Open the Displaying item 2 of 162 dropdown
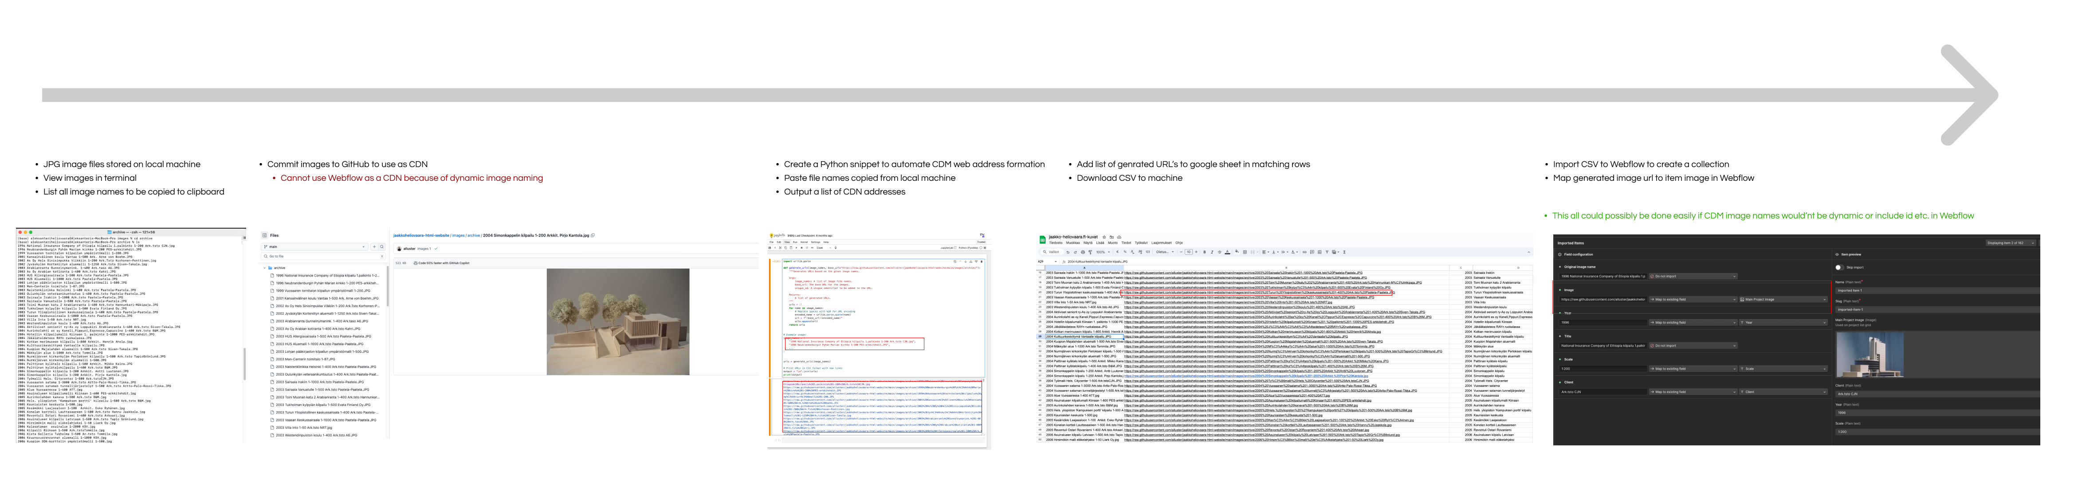 click(2010, 243)
